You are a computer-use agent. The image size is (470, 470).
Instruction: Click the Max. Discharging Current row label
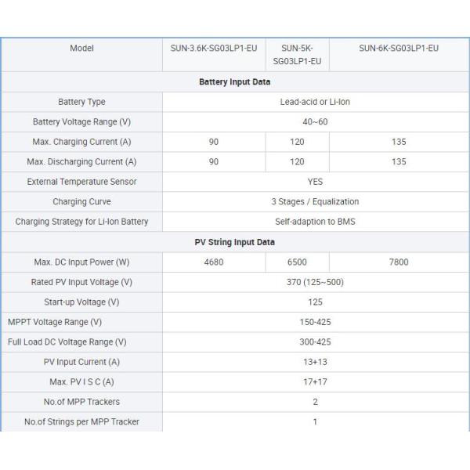coord(81,162)
